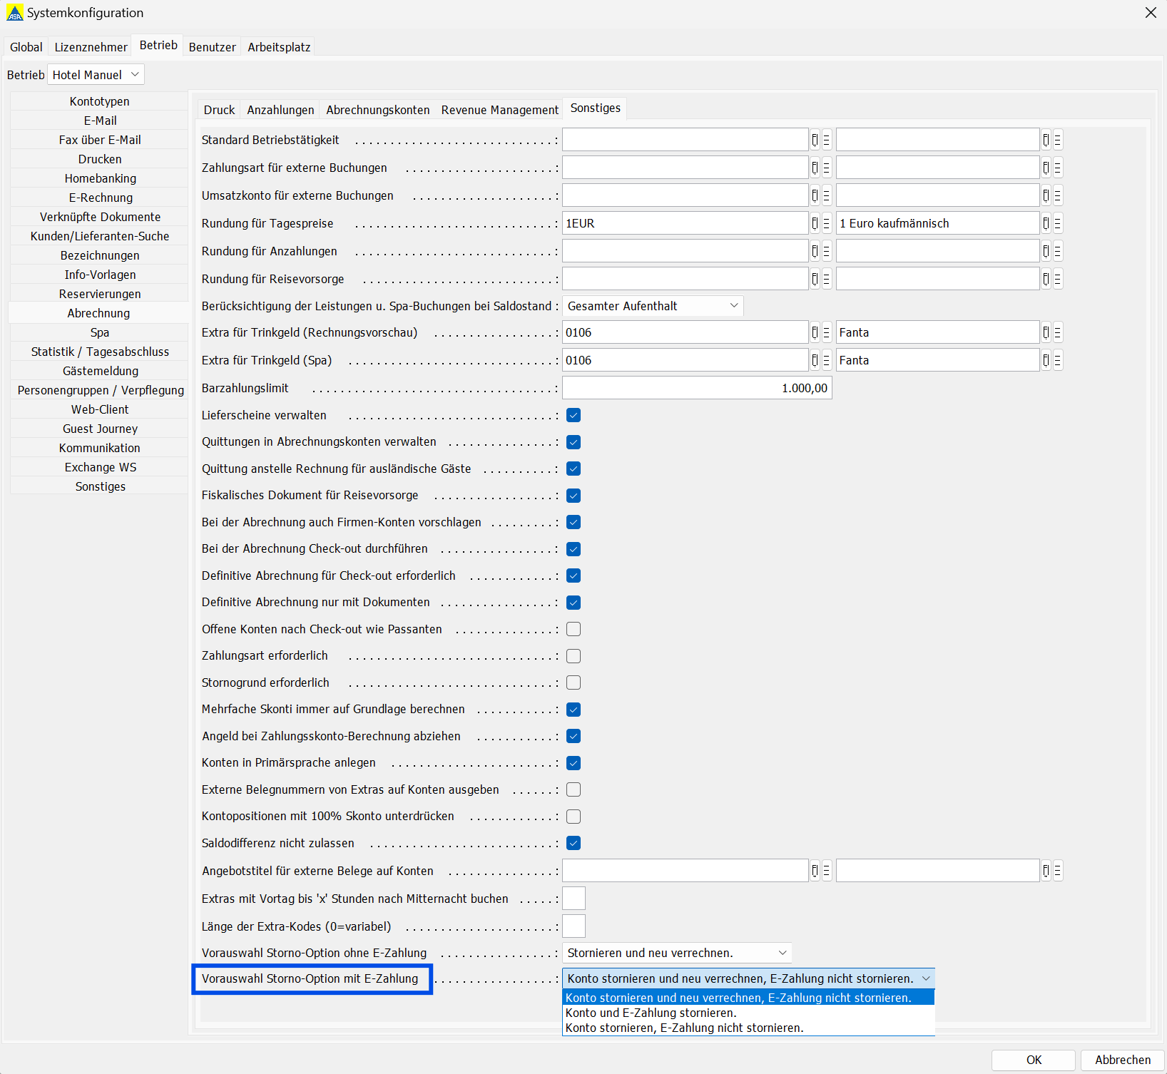Click pen icon after first Zahlungsart externe Buchungen field
This screenshot has width=1167, height=1074.
(x=815, y=168)
